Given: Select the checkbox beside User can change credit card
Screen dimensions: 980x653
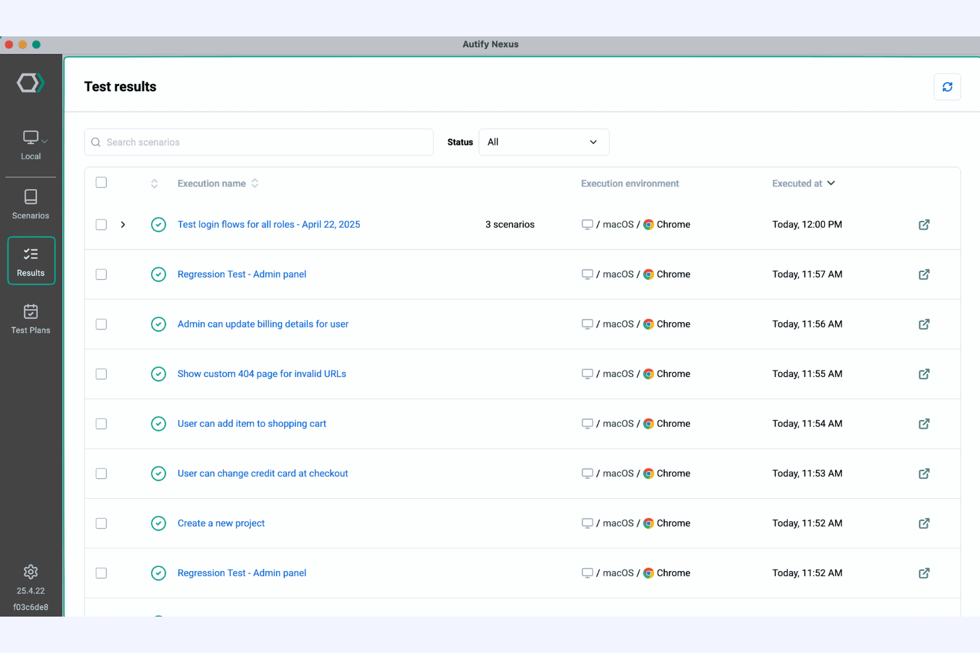Looking at the screenshot, I should (101, 473).
